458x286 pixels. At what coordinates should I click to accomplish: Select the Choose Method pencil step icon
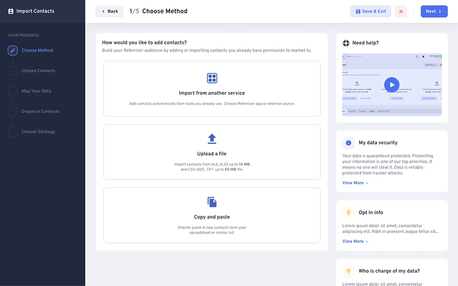(x=13, y=50)
